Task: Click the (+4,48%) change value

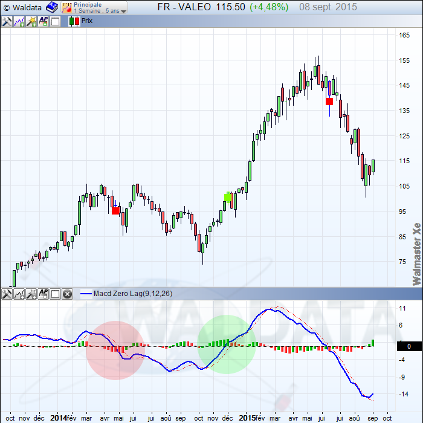Action: coord(269,7)
